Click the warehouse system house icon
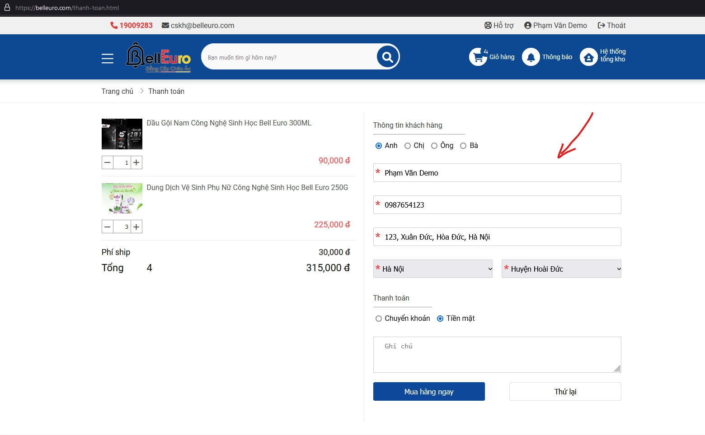This screenshot has height=435, width=705. (x=588, y=57)
